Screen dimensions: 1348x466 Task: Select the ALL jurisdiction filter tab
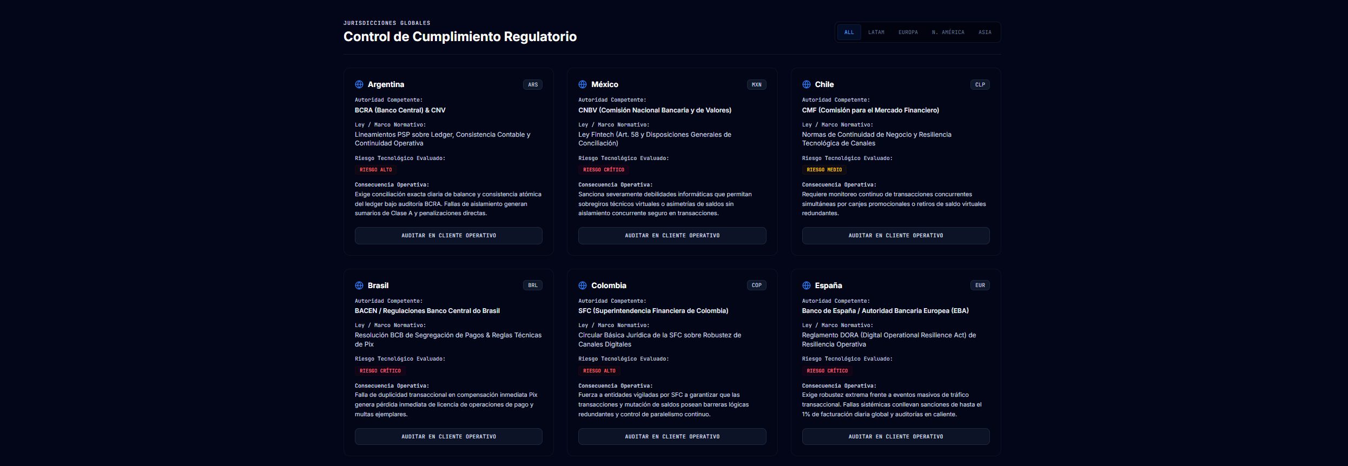pyautogui.click(x=849, y=32)
